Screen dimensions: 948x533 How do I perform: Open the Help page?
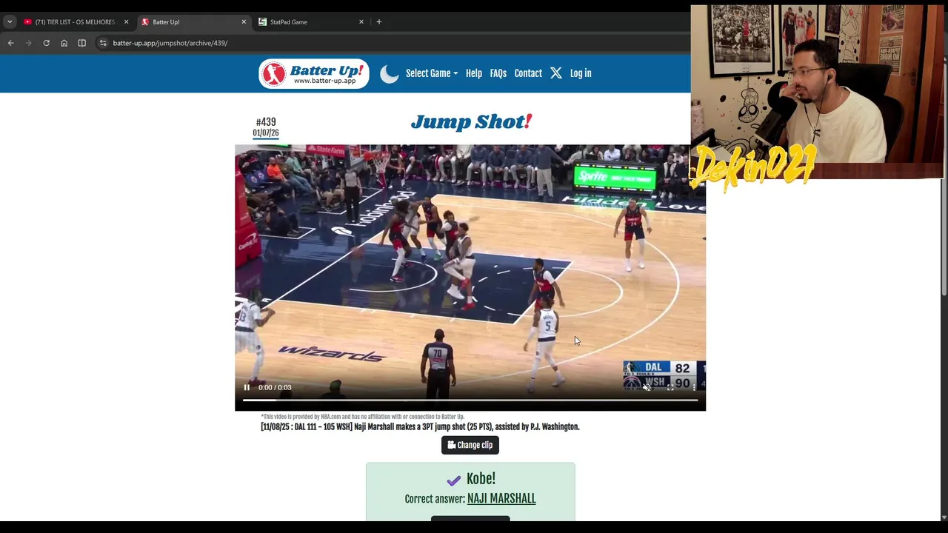pyautogui.click(x=473, y=73)
